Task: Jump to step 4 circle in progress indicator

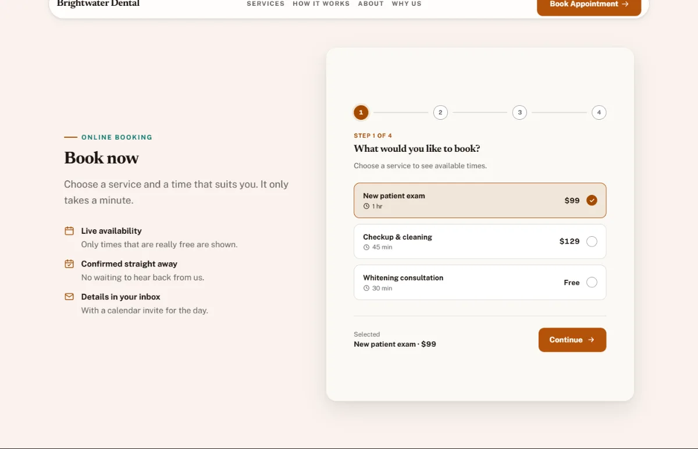Action: [x=599, y=112]
